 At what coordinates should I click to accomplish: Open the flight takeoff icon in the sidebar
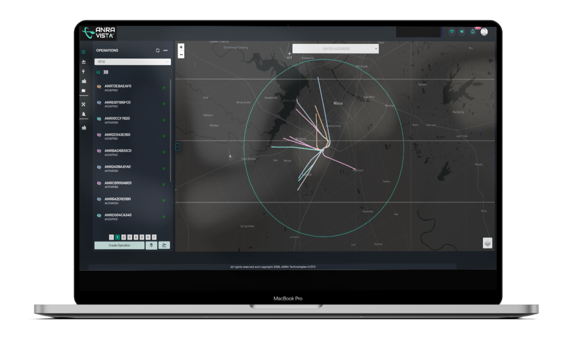point(84,62)
